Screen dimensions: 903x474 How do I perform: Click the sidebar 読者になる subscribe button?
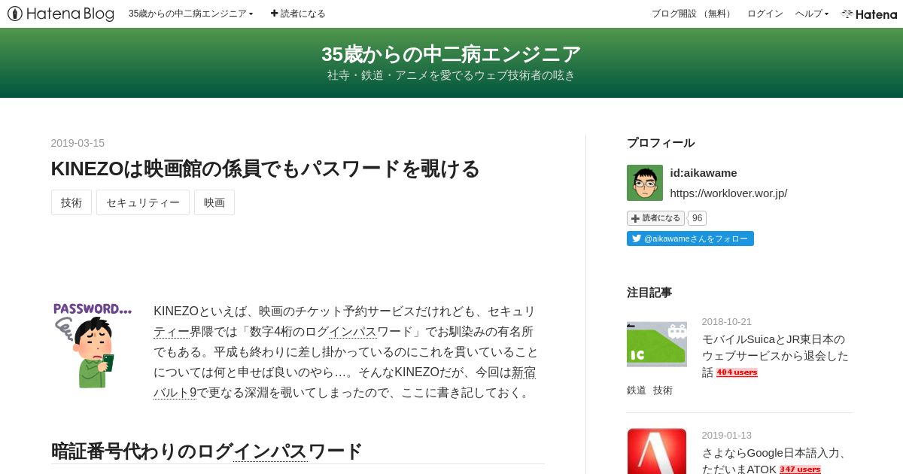(655, 218)
